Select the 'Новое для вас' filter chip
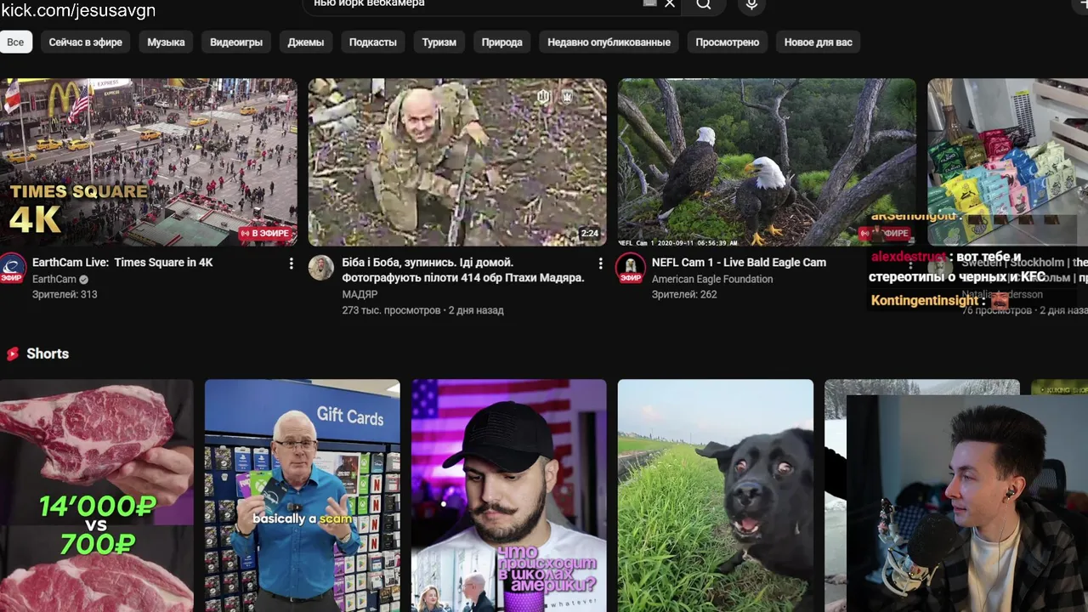1088x612 pixels. (x=818, y=42)
